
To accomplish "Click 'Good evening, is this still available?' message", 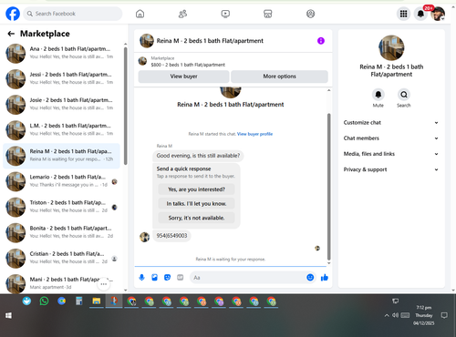I will point(198,156).
